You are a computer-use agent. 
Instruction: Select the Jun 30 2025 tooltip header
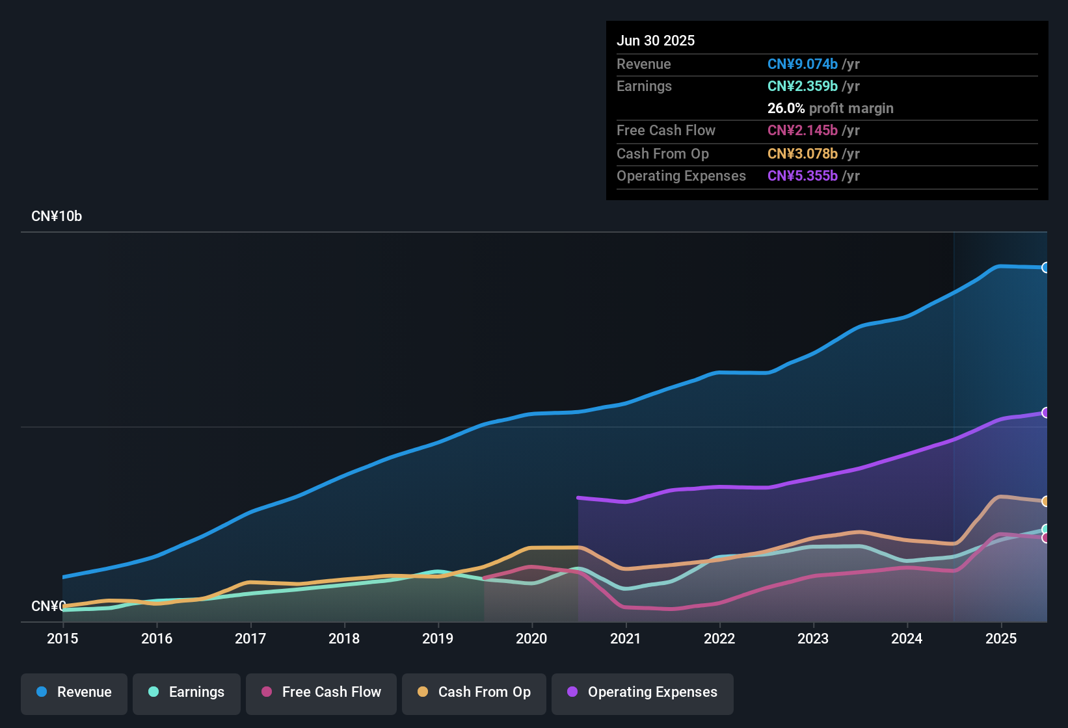click(x=656, y=40)
